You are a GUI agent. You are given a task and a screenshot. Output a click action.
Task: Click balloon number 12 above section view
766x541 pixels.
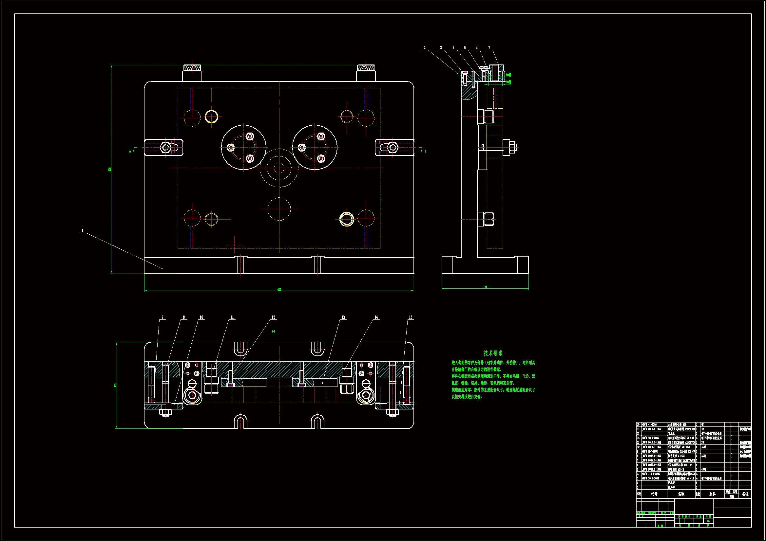pyautogui.click(x=273, y=317)
